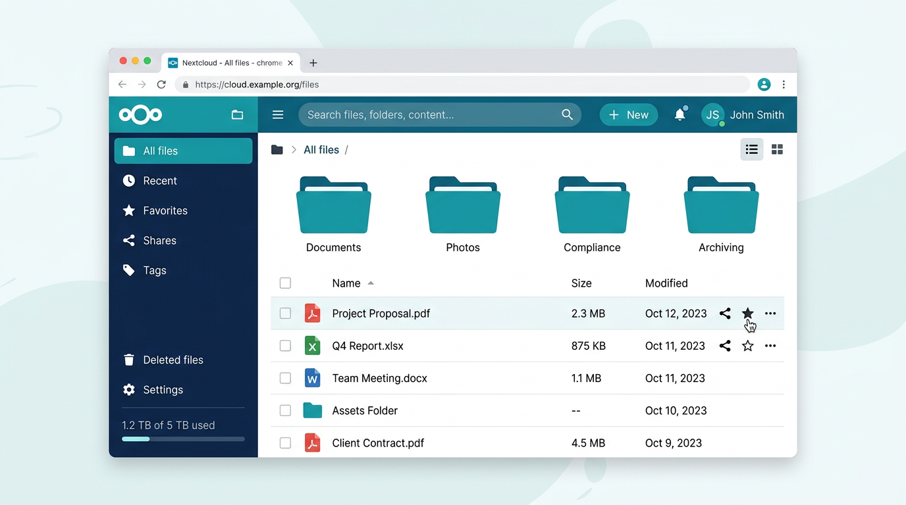Toggle the Name column sort arrow
This screenshot has width=906, height=505.
point(370,283)
